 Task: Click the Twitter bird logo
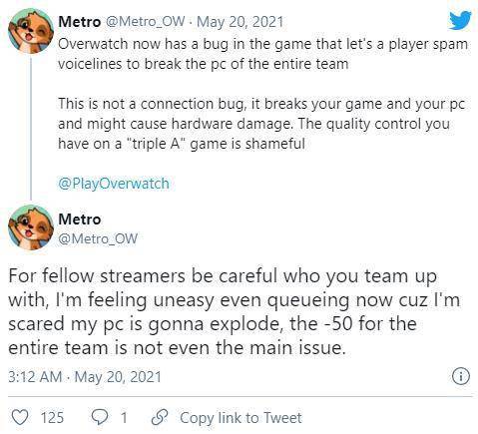460,20
